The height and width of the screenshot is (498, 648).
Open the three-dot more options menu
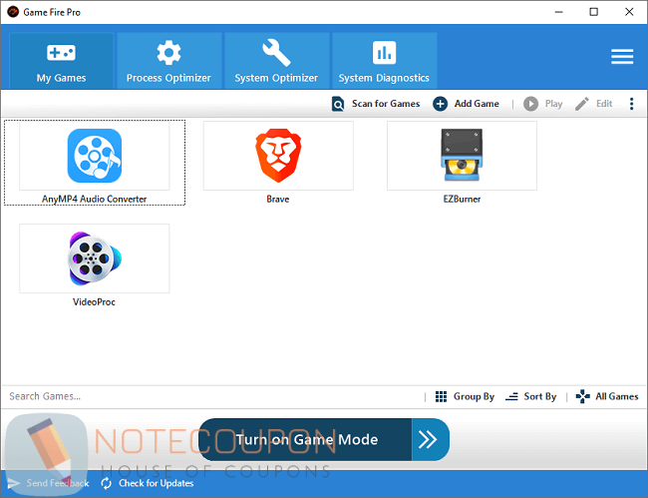click(631, 104)
